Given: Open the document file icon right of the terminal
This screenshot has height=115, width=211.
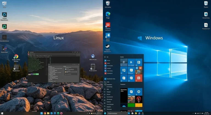Looking at the screenshot, I should [x=93, y=67].
